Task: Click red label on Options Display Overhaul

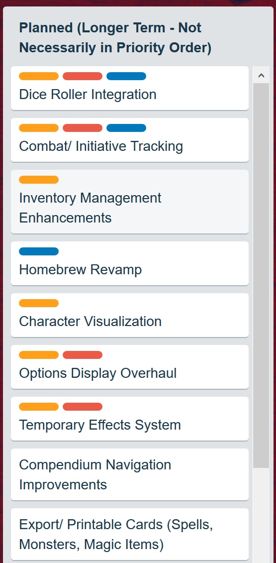Action: [83, 355]
